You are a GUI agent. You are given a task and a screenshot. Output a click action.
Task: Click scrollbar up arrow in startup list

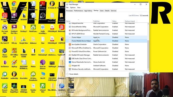click(148, 24)
